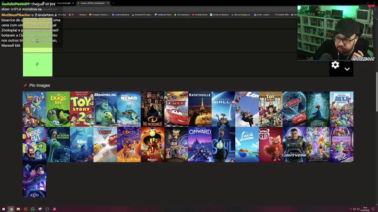Open the Windows Start menu
This screenshot has width=378, height=212.
(x=4, y=209)
